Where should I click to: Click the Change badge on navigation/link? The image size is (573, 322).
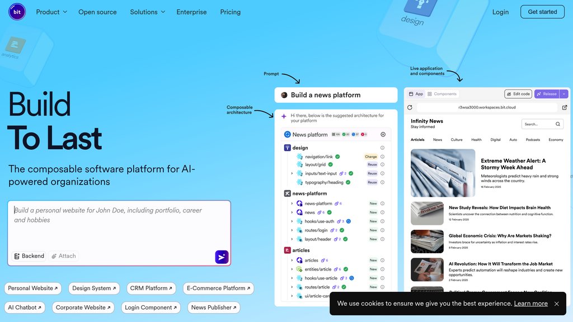(x=370, y=157)
